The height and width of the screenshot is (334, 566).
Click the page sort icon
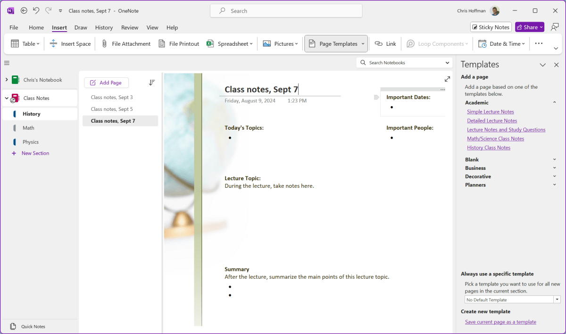(151, 83)
